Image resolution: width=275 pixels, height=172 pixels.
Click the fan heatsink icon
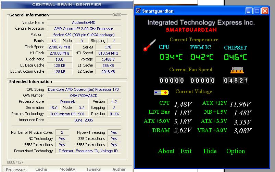coord(238,70)
